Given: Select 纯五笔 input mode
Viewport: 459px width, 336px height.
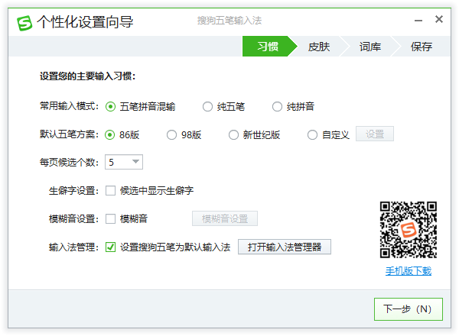Looking at the screenshot, I should coord(207,107).
